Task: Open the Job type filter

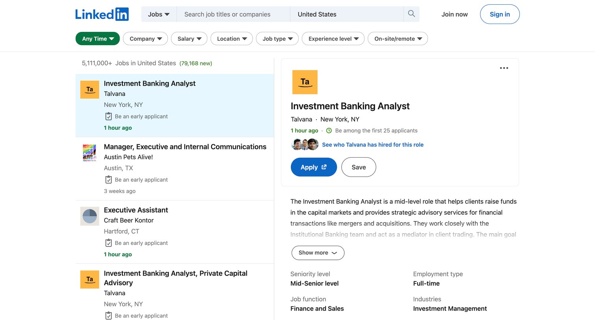Action: pyautogui.click(x=277, y=39)
